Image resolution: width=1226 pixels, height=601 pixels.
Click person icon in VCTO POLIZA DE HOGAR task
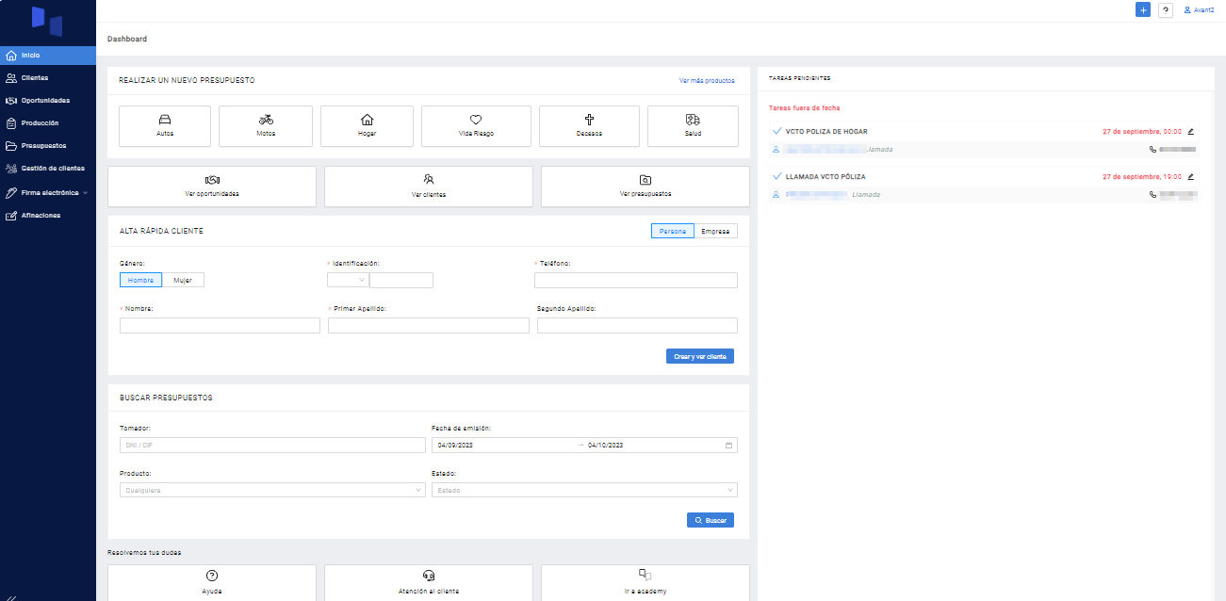[x=776, y=149]
